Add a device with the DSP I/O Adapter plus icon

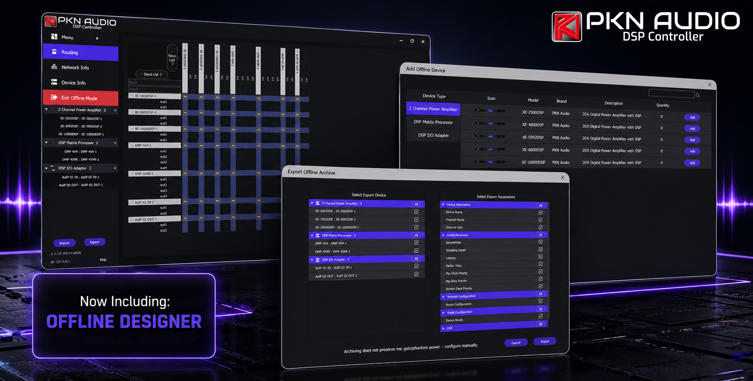tap(115, 168)
